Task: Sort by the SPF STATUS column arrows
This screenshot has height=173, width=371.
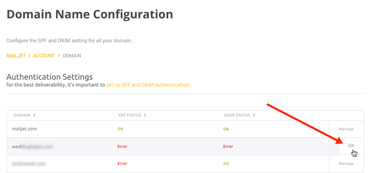Action: click(x=145, y=115)
